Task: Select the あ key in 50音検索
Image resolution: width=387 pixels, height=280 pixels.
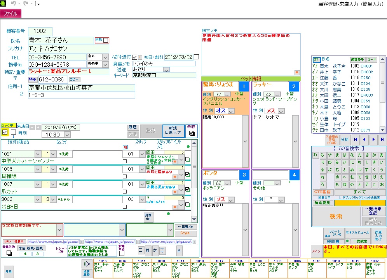Action: point(382,155)
